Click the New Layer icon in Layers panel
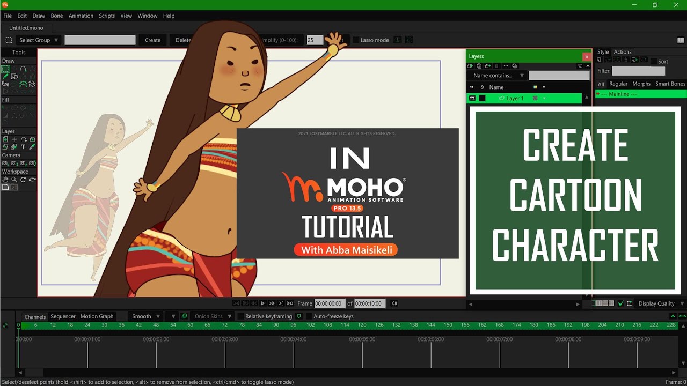687x386 pixels. 470,66
